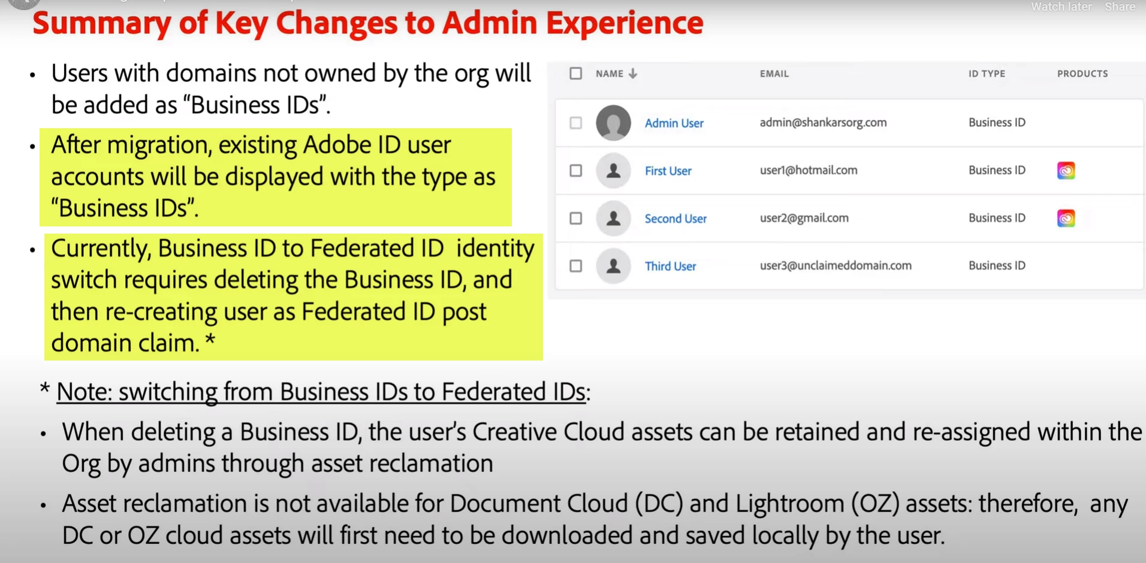Tick the Second User row checkbox
The height and width of the screenshot is (563, 1146).
(x=575, y=218)
